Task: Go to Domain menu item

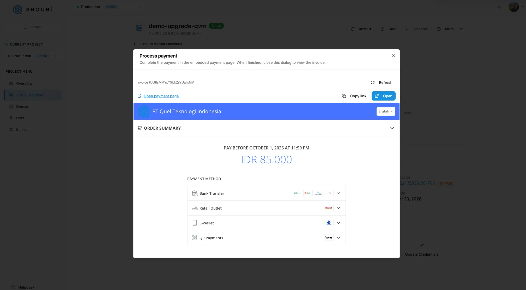Action: tap(33, 106)
